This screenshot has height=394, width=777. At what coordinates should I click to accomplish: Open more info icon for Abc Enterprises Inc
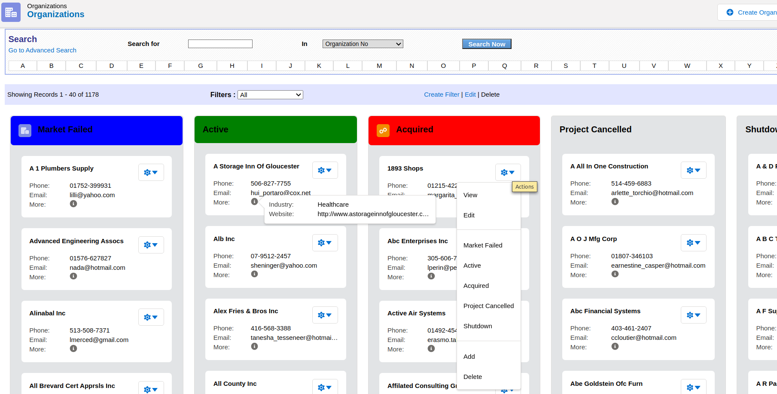click(x=431, y=276)
